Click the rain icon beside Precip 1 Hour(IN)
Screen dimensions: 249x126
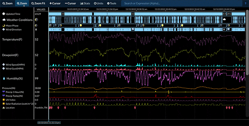tap(4, 92)
